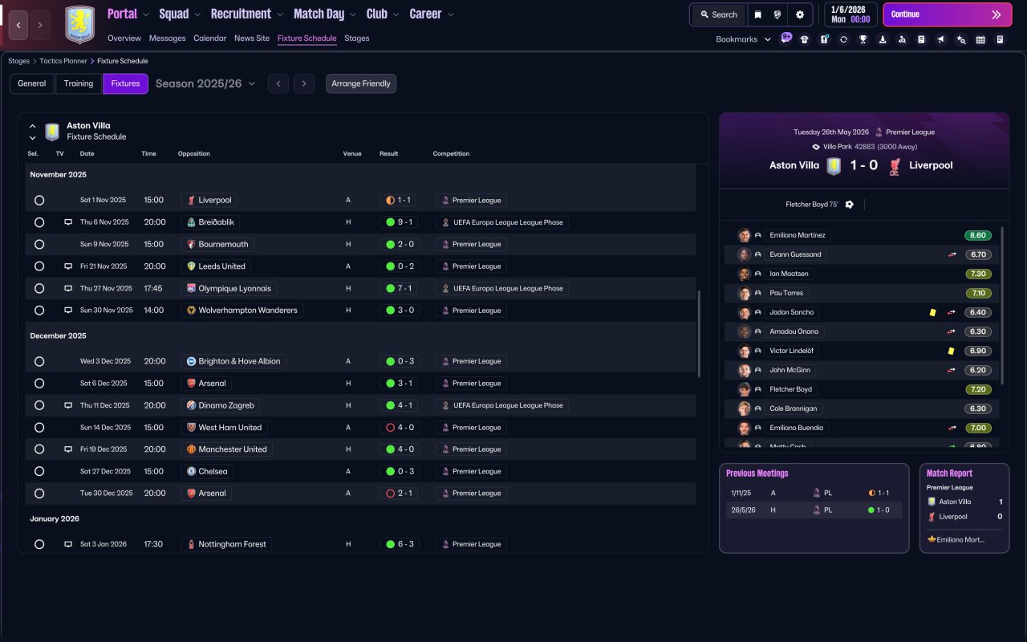Open the Bookmarks dropdown
The image size is (1027, 642).
(x=744, y=39)
